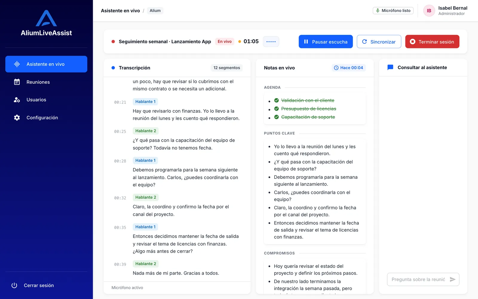Click the Isabel Bernal user name
The height and width of the screenshot is (299, 478).
pyautogui.click(x=453, y=8)
